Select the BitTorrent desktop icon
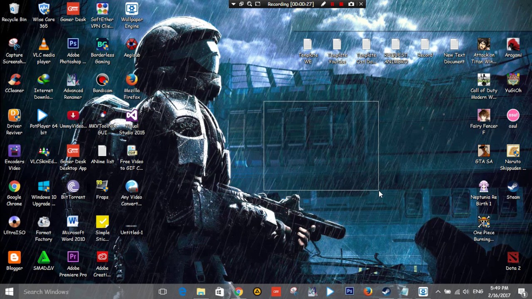Screen dimensions: 532x299 [x=73, y=190]
